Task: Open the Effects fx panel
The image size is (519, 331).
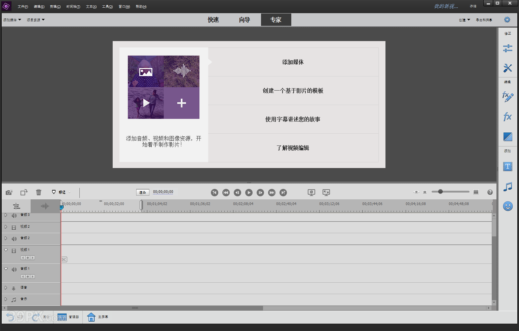Action: coord(507,117)
